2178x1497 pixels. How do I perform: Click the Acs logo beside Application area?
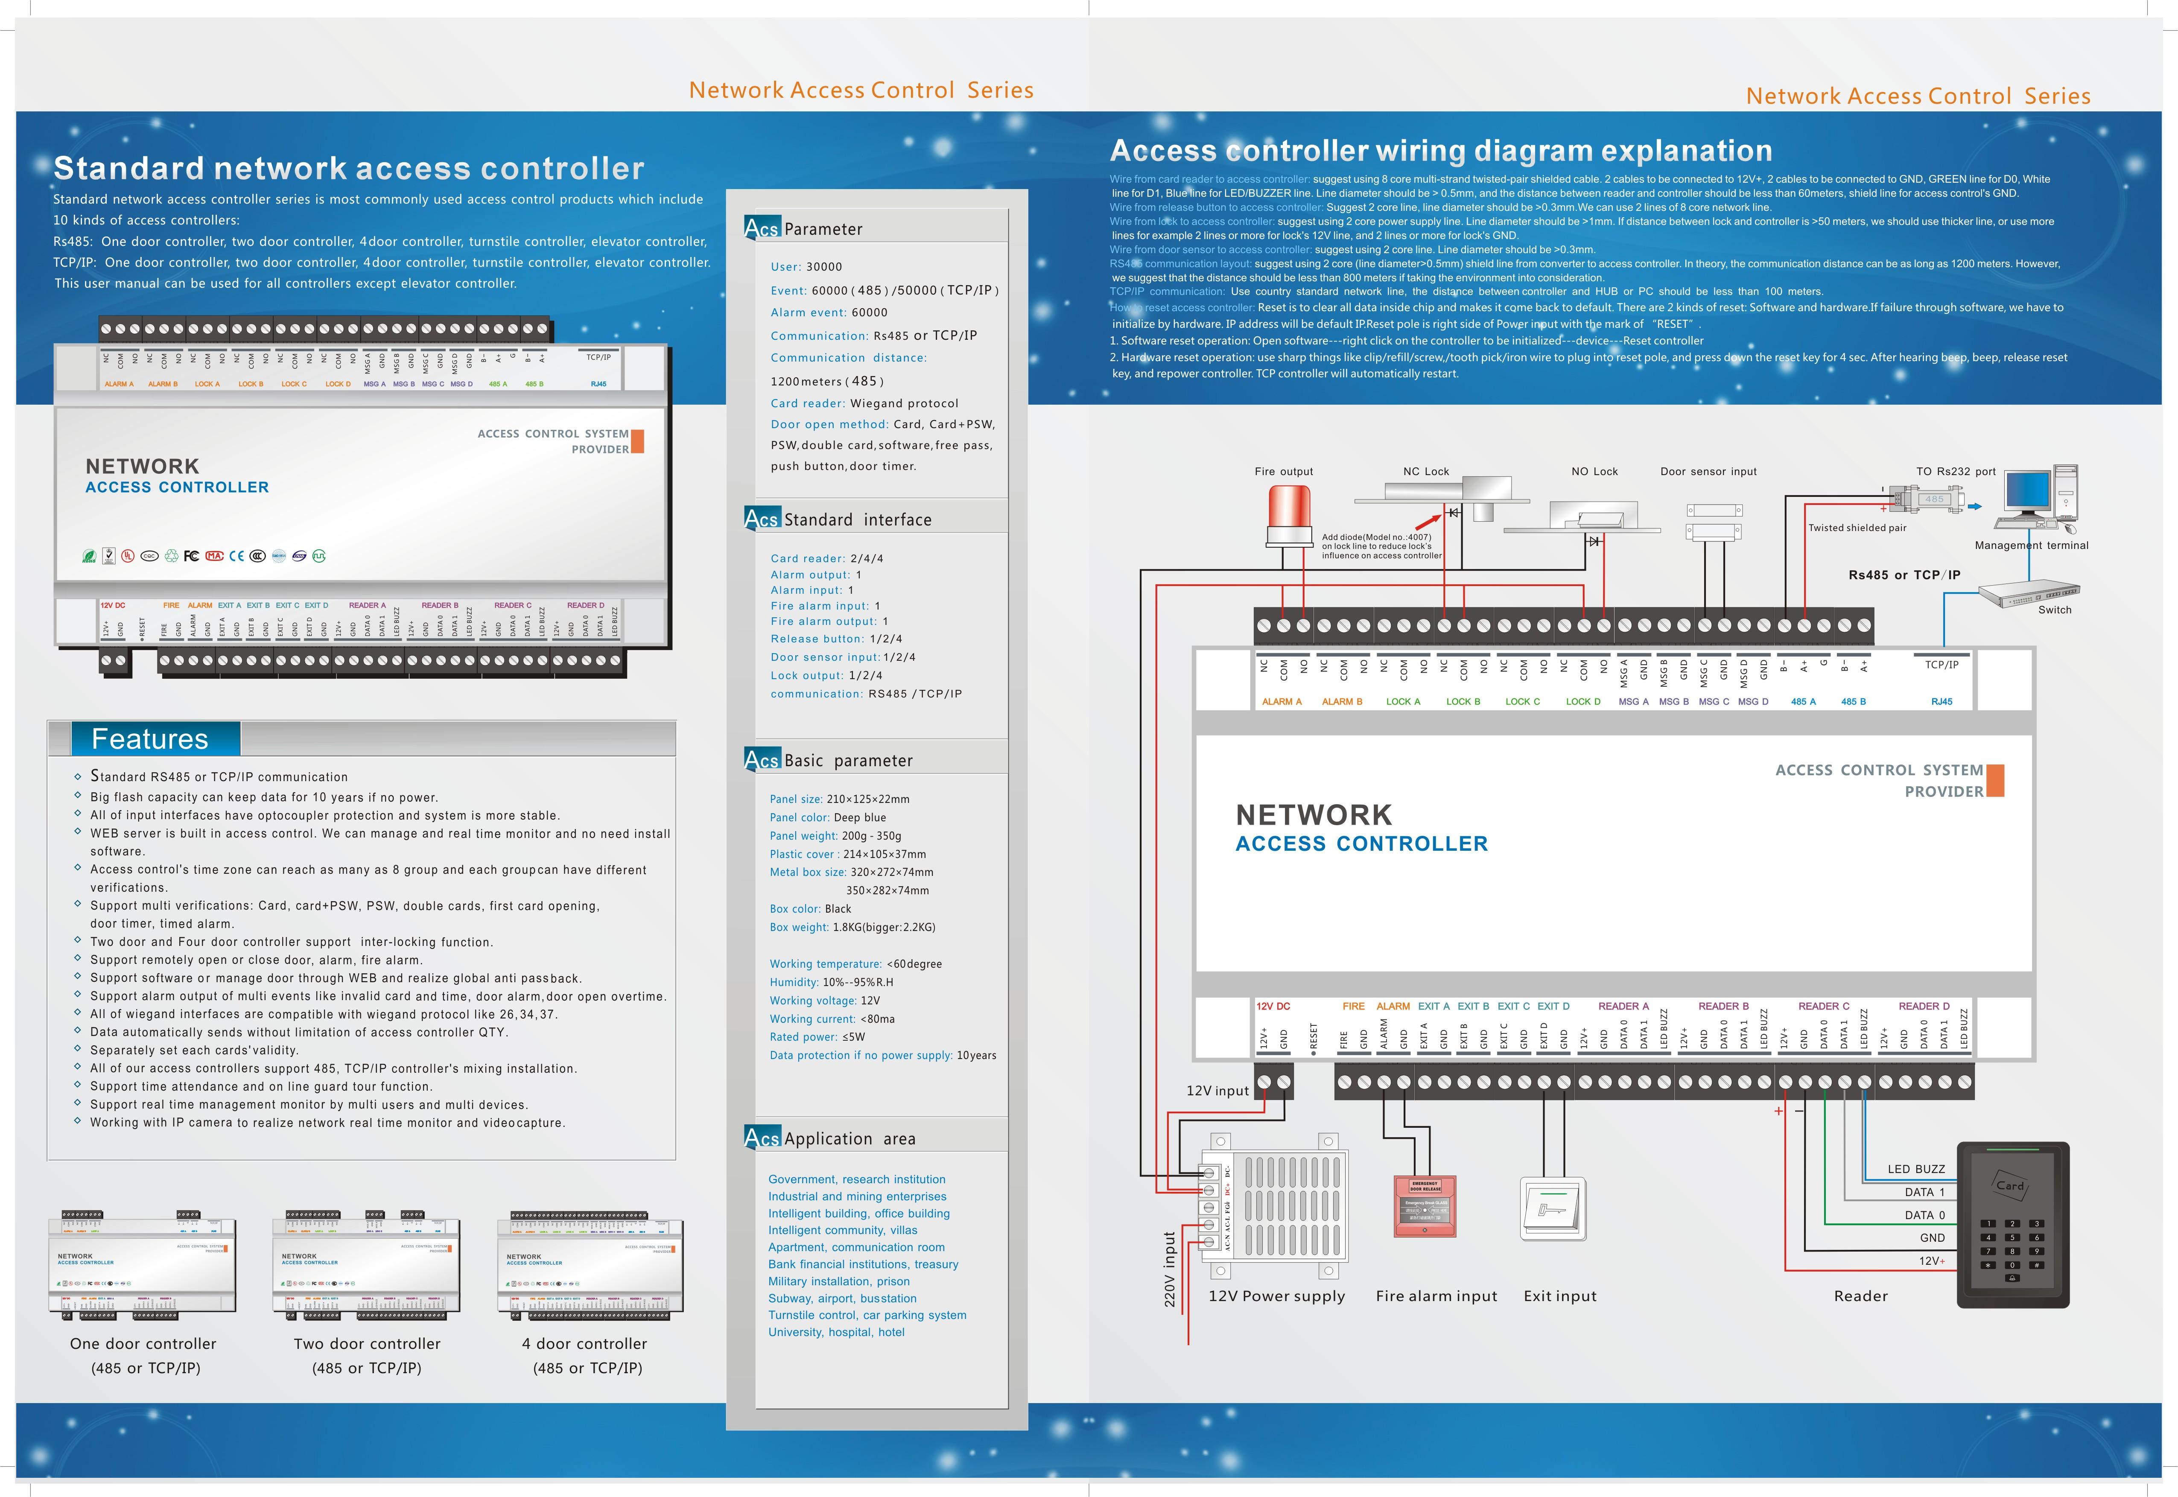point(762,1138)
